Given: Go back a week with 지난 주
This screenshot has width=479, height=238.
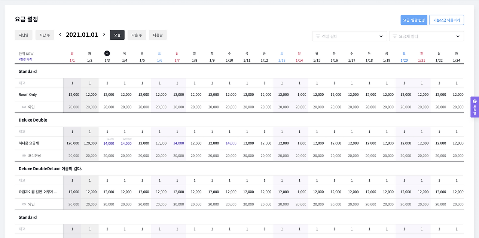Looking at the screenshot, I should tap(45, 35).
